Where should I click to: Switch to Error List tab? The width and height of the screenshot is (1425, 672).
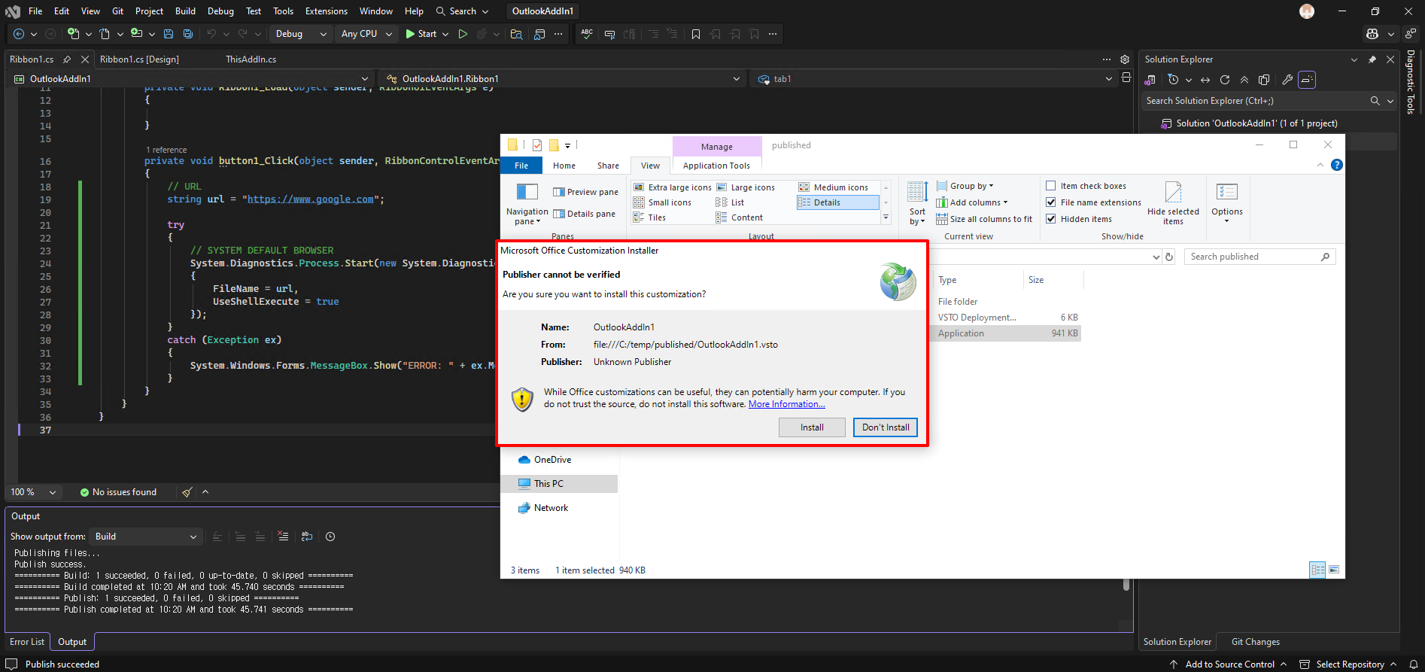(x=27, y=642)
